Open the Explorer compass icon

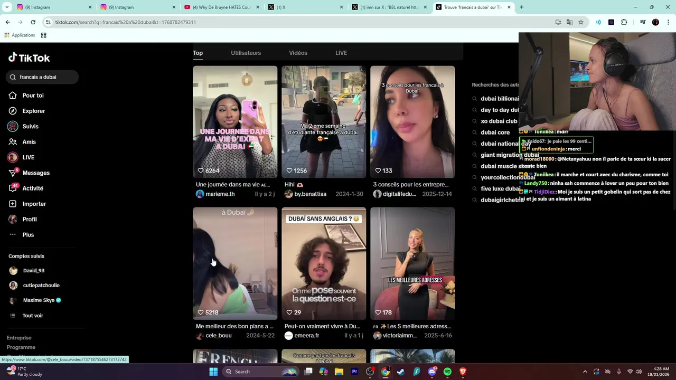(x=13, y=111)
